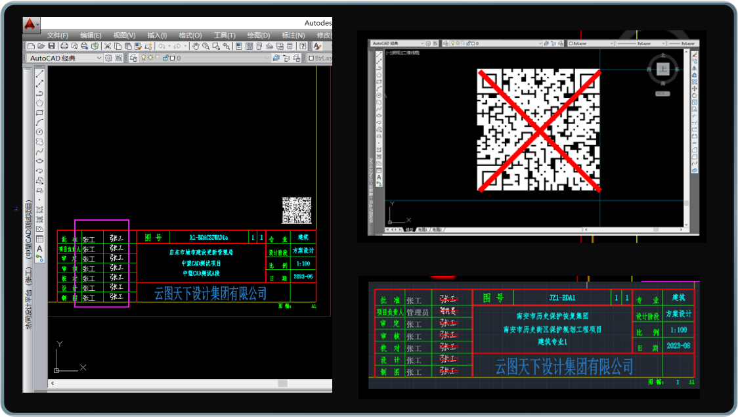The height and width of the screenshot is (417, 738).
Task: Toggle layer 0 lock padlock icon
Action: point(165,58)
